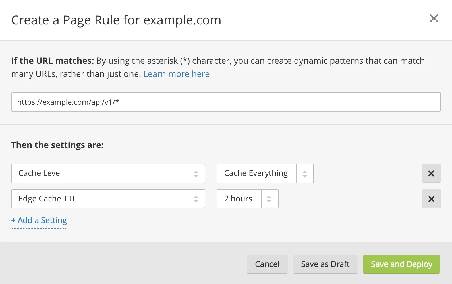
Task: Cancel the page rule creation
Action: point(267,264)
